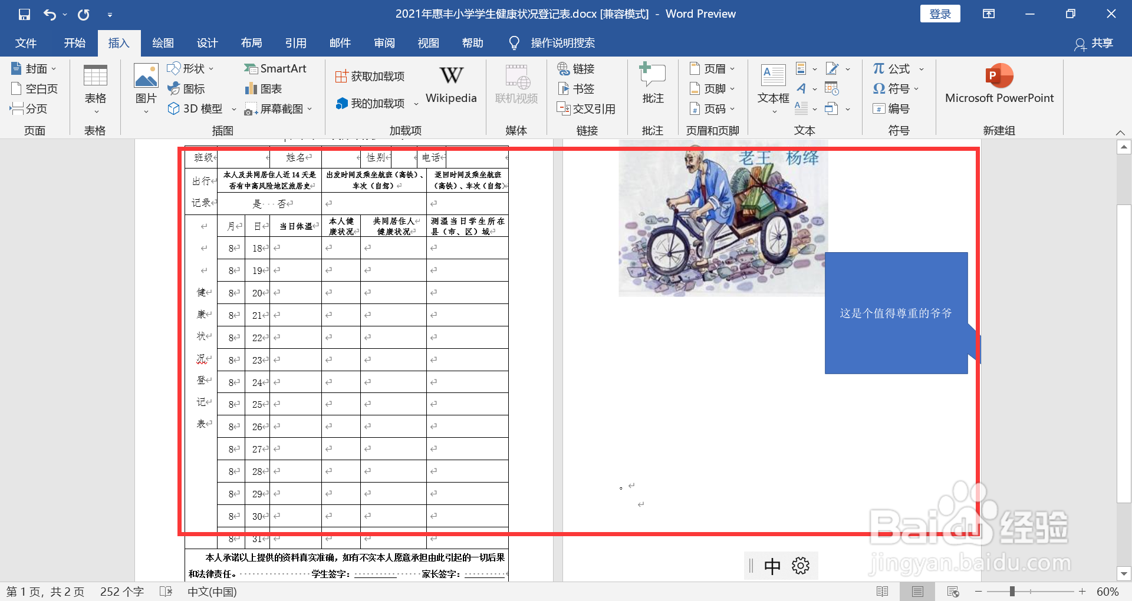The height and width of the screenshot is (601, 1132).
Task: Click the Share (共享) button
Action: (1094, 43)
